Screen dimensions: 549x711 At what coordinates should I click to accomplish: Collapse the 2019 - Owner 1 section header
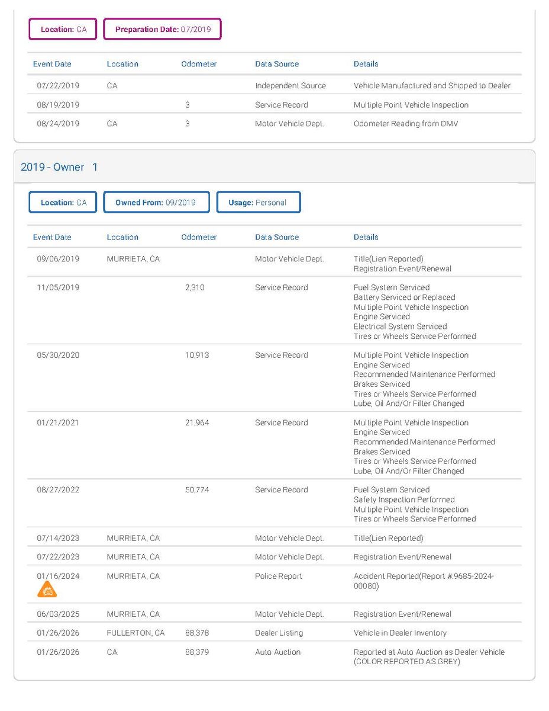(59, 167)
